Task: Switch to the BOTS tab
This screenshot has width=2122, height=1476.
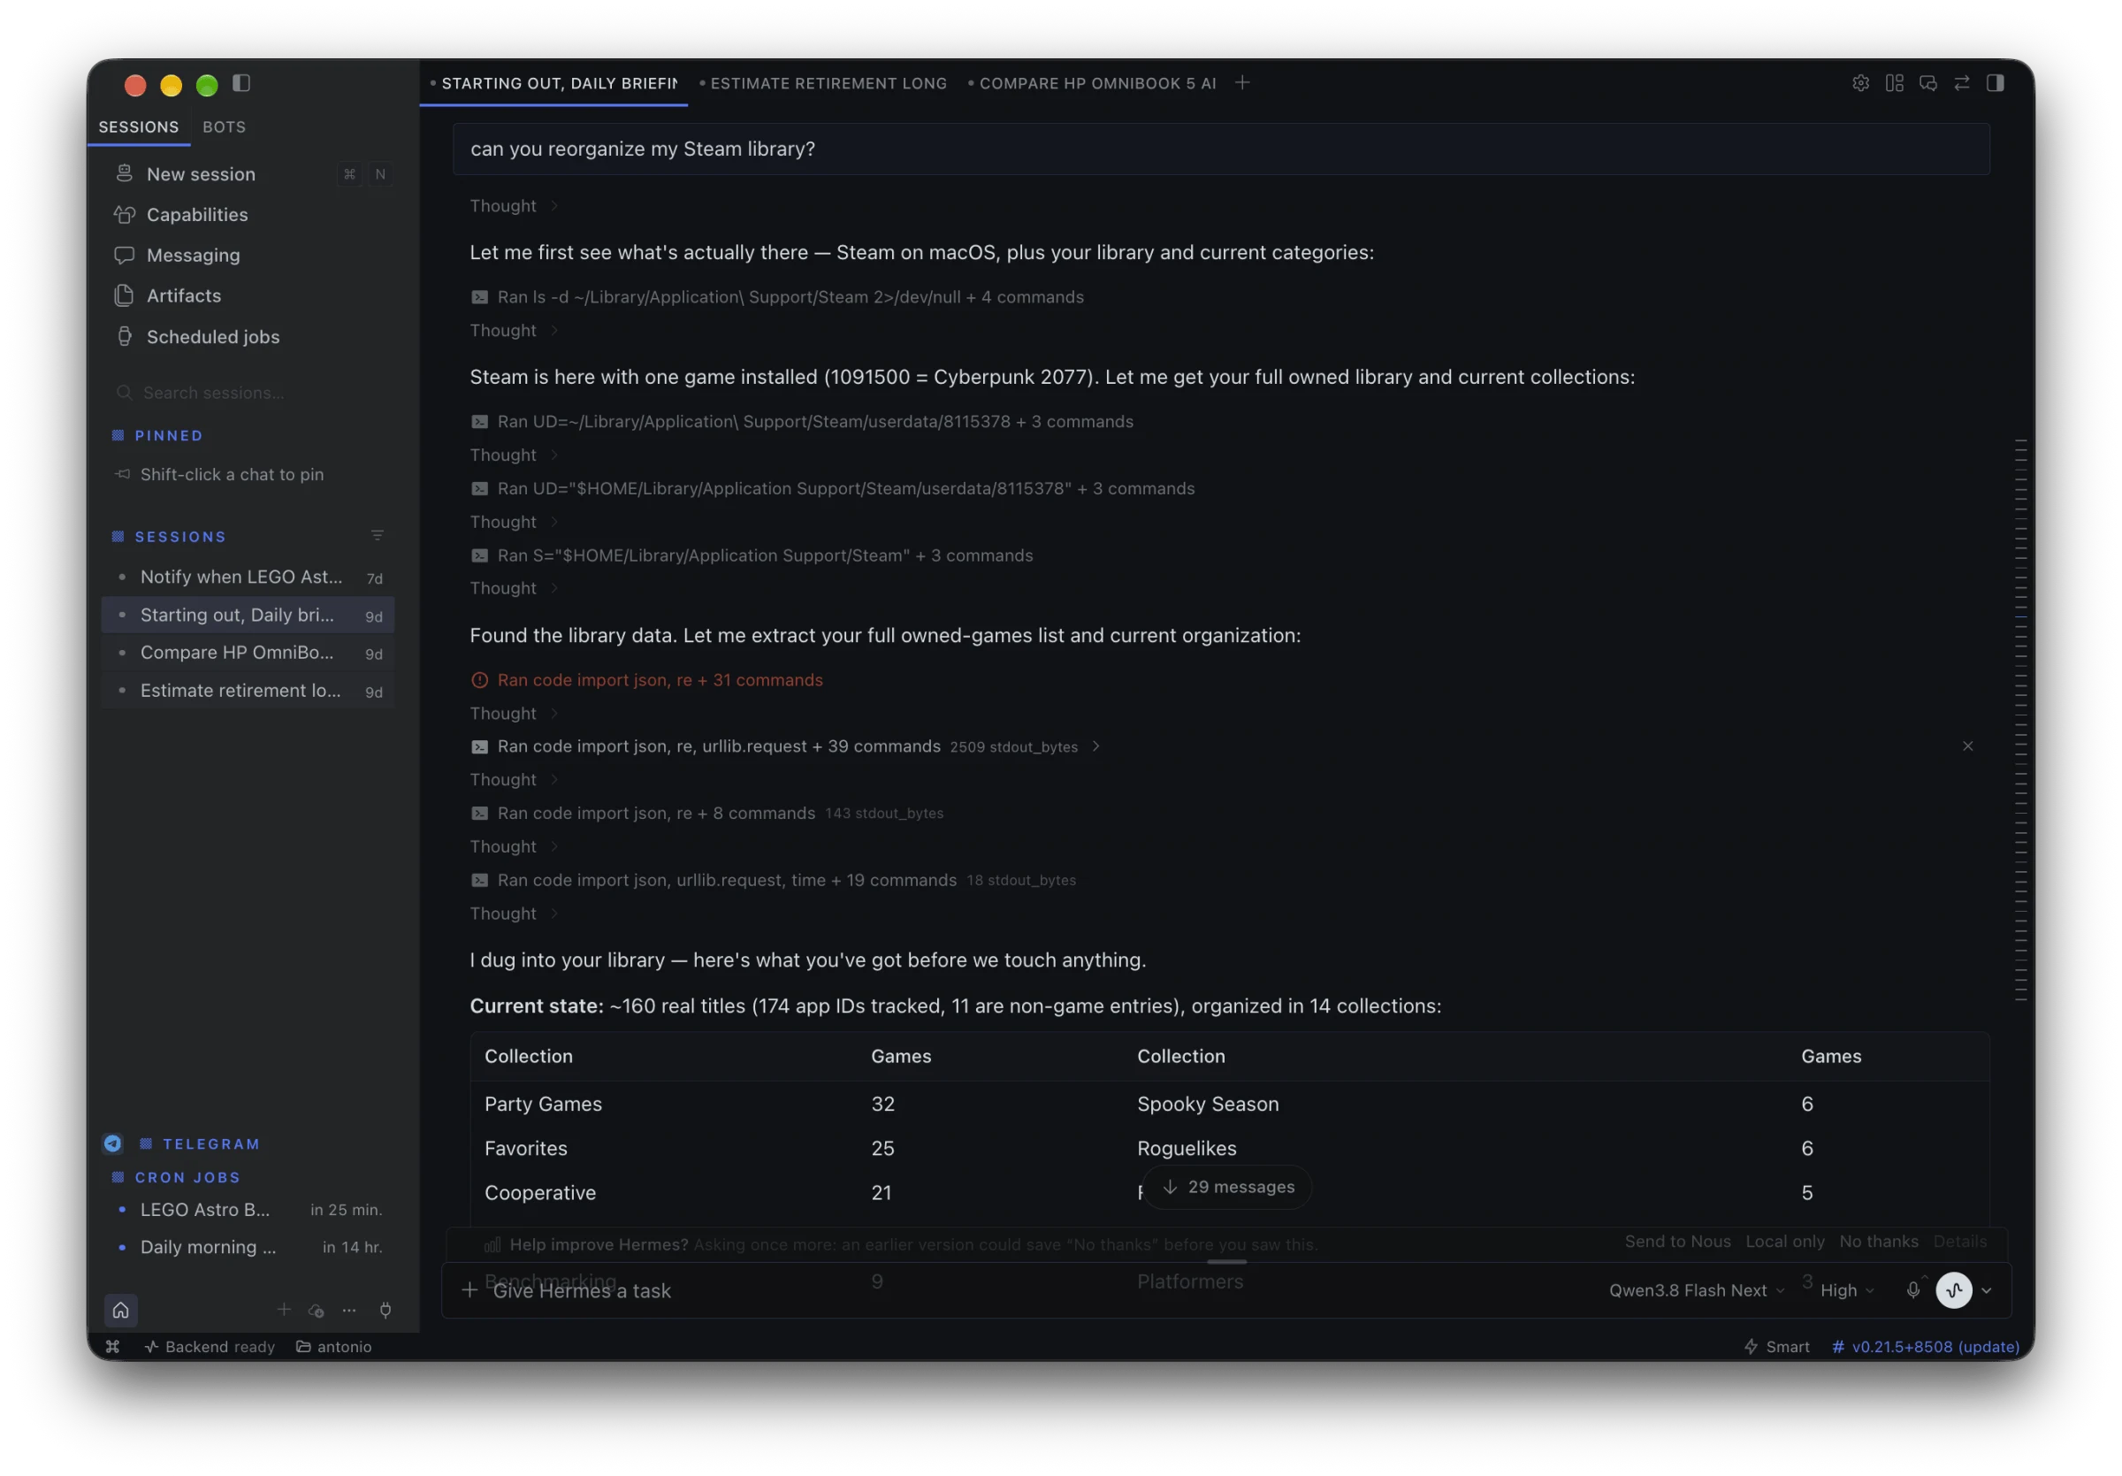Action: click(x=224, y=126)
